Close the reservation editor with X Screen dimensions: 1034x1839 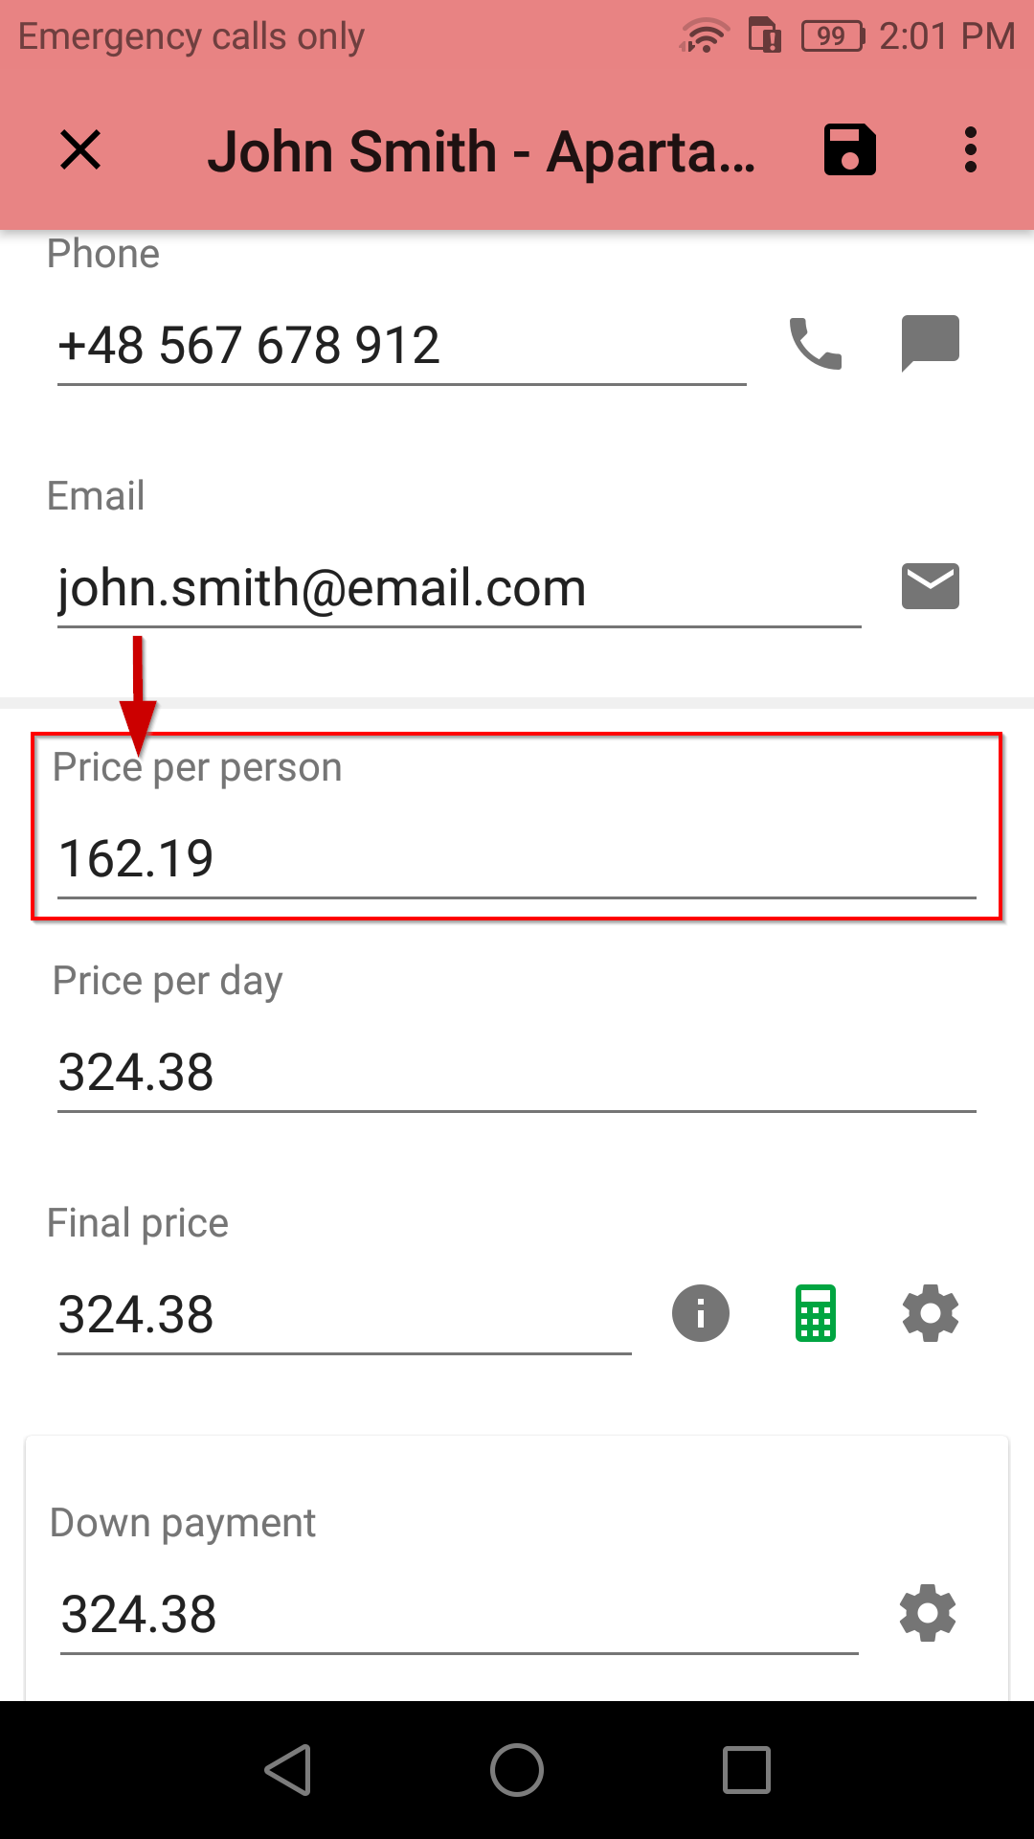click(80, 150)
